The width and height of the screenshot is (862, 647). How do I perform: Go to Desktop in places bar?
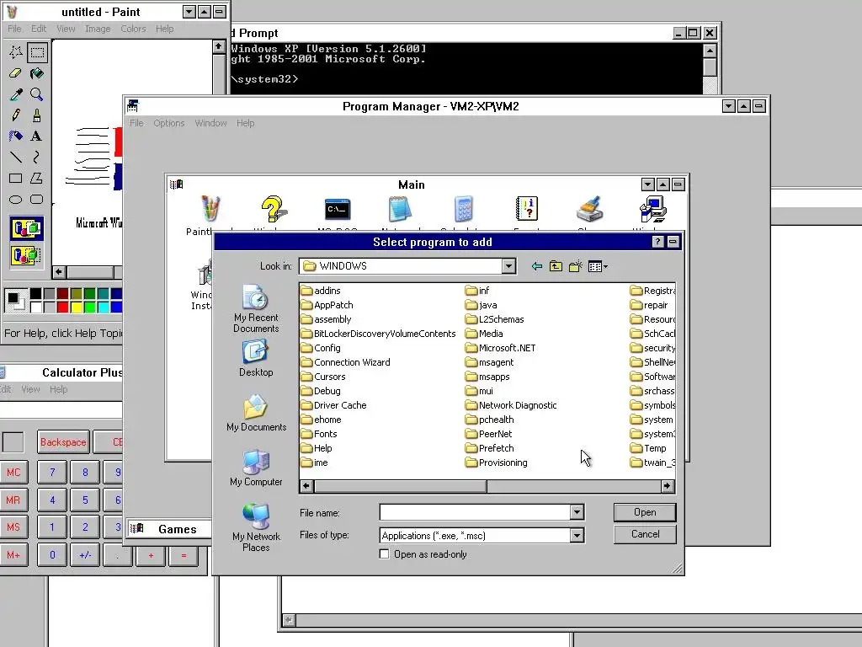pyautogui.click(x=256, y=358)
